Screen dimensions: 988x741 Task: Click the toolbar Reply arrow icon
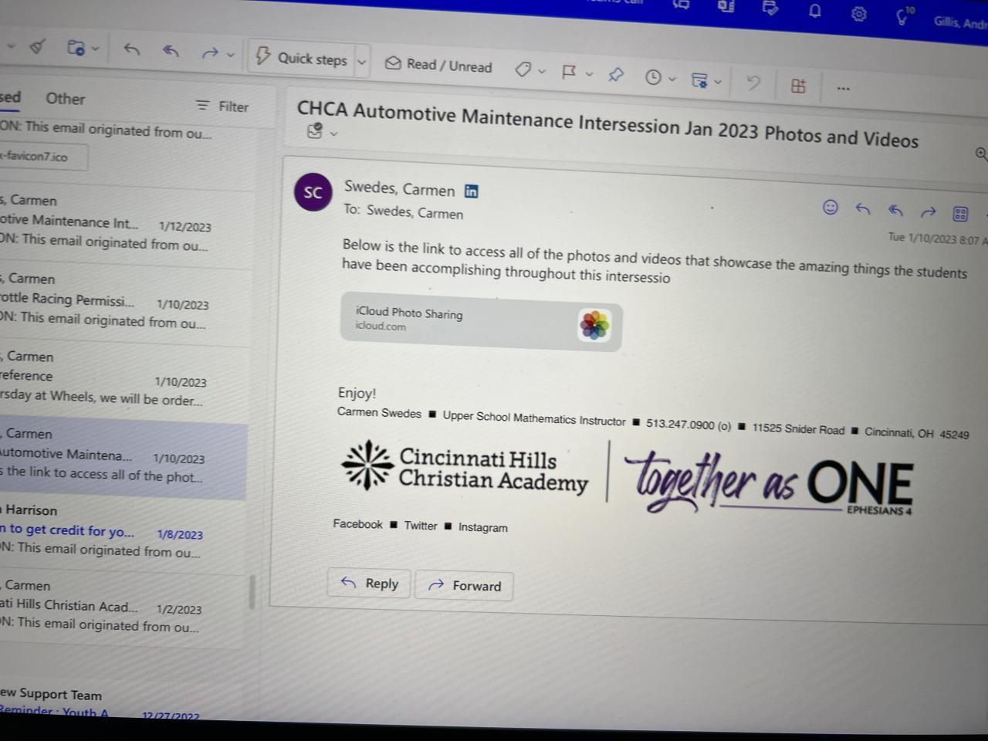coord(132,50)
